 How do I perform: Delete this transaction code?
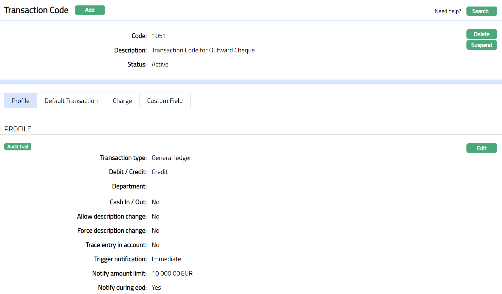click(481, 34)
